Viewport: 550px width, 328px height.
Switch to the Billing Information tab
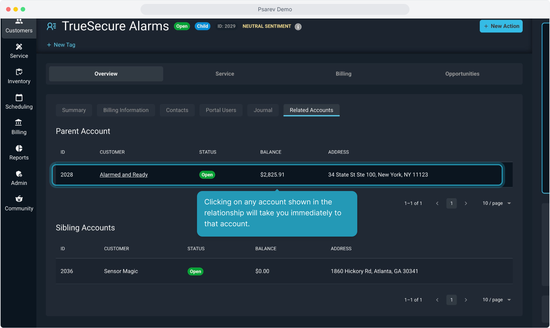[x=126, y=110]
